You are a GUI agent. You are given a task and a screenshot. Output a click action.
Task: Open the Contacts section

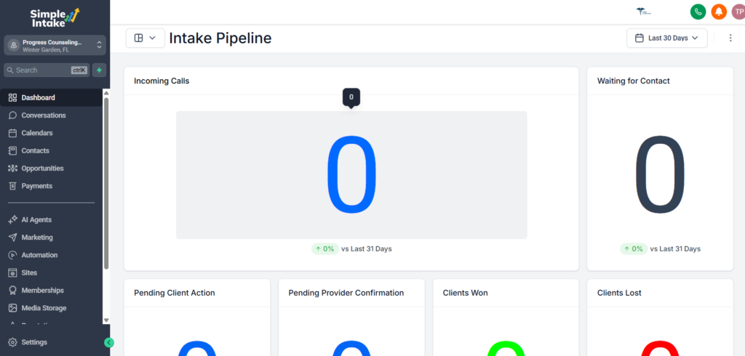click(35, 150)
